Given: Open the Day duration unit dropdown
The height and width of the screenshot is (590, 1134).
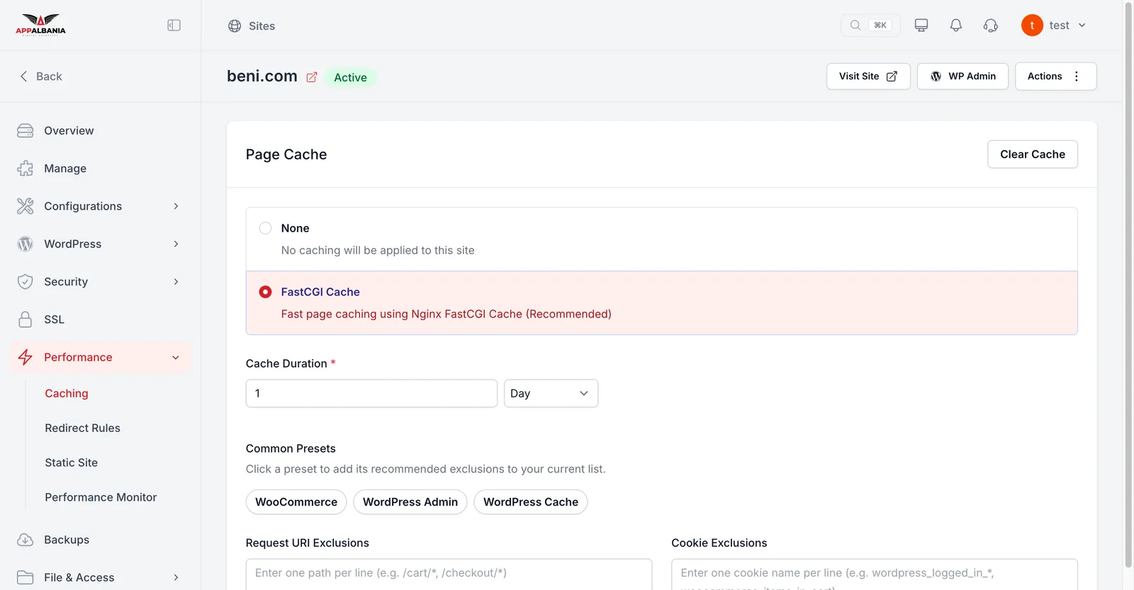Looking at the screenshot, I should pyautogui.click(x=551, y=394).
